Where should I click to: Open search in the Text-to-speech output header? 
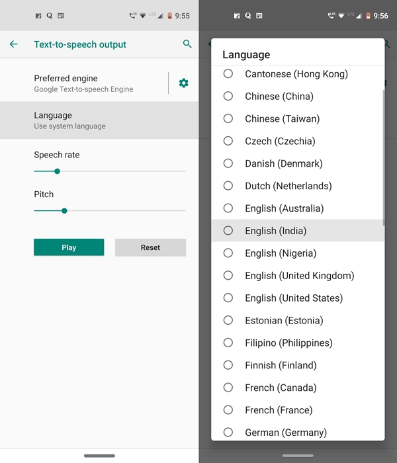point(187,44)
